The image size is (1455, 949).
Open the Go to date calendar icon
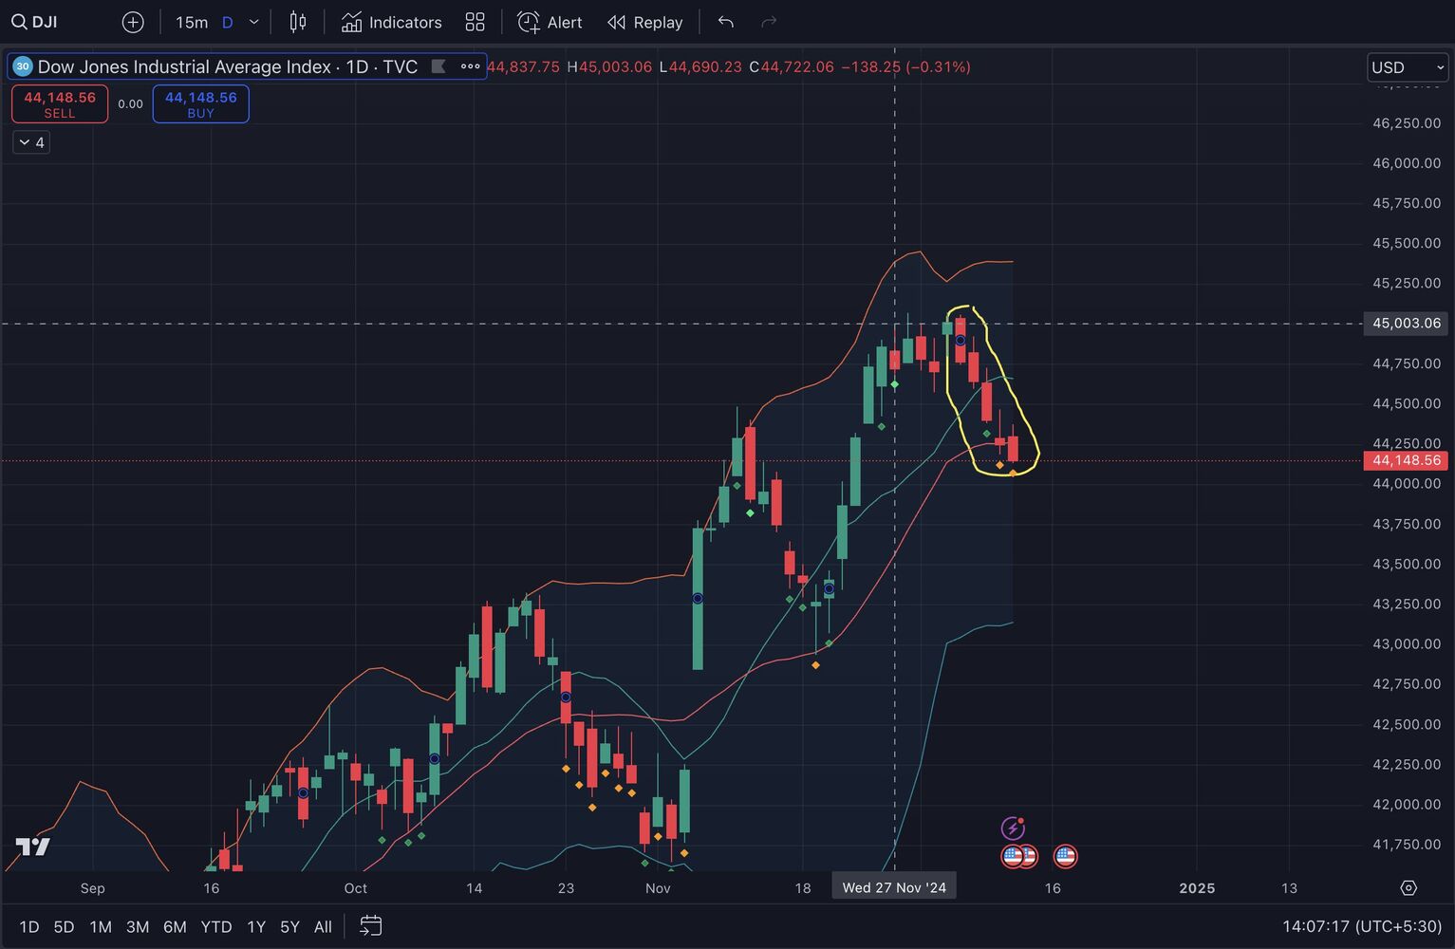371,925
